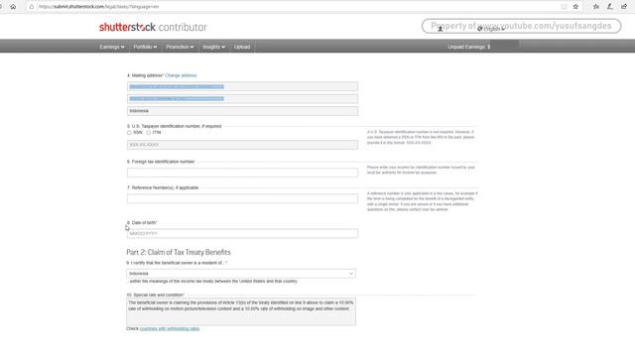Click the user account profile icon
This screenshot has width=635, height=357.
coord(441,29)
